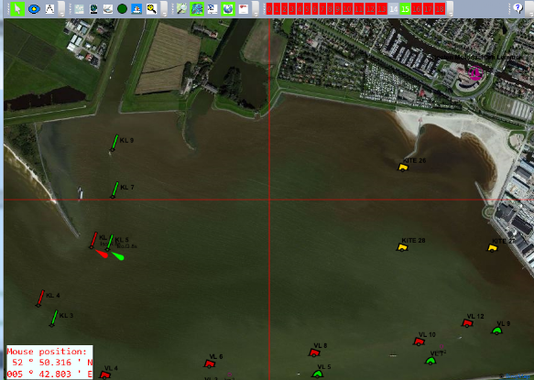Expand overflow arrow after yellow marker icon
This screenshot has height=380, width=534.
(x=164, y=9)
